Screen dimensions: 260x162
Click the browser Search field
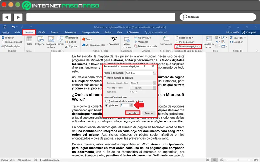point(218,17)
